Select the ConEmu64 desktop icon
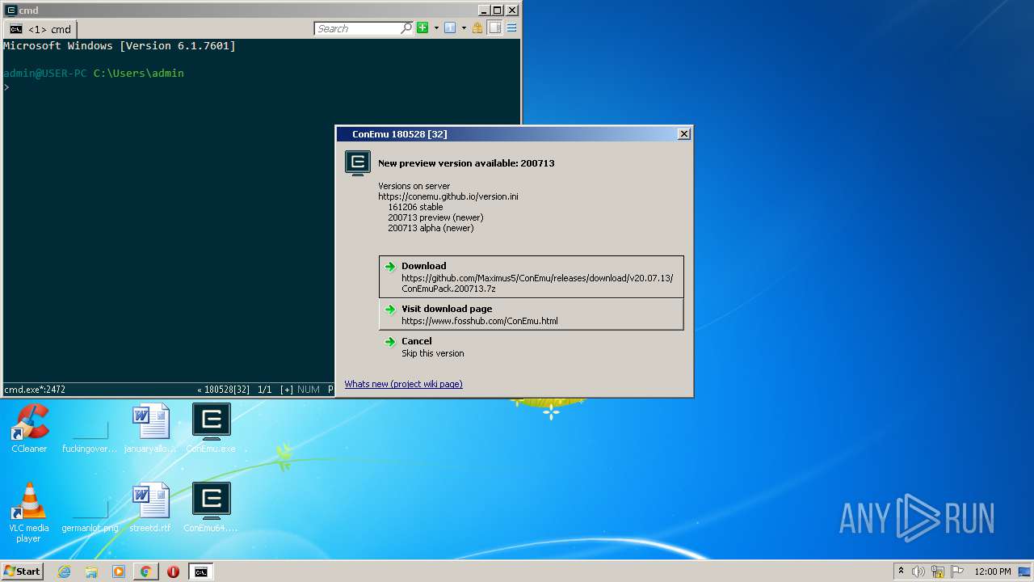The image size is (1034, 582). click(x=211, y=508)
